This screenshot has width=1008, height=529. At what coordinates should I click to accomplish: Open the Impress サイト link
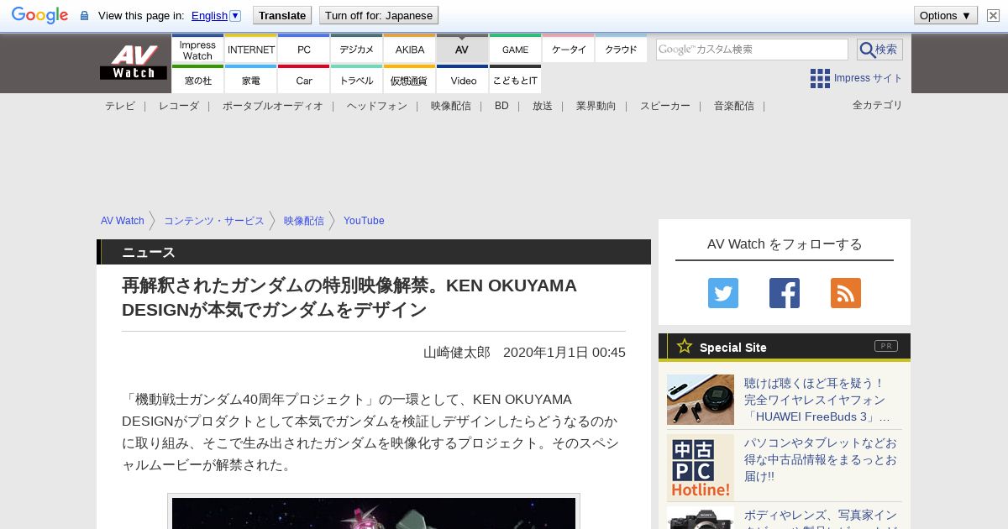click(868, 78)
